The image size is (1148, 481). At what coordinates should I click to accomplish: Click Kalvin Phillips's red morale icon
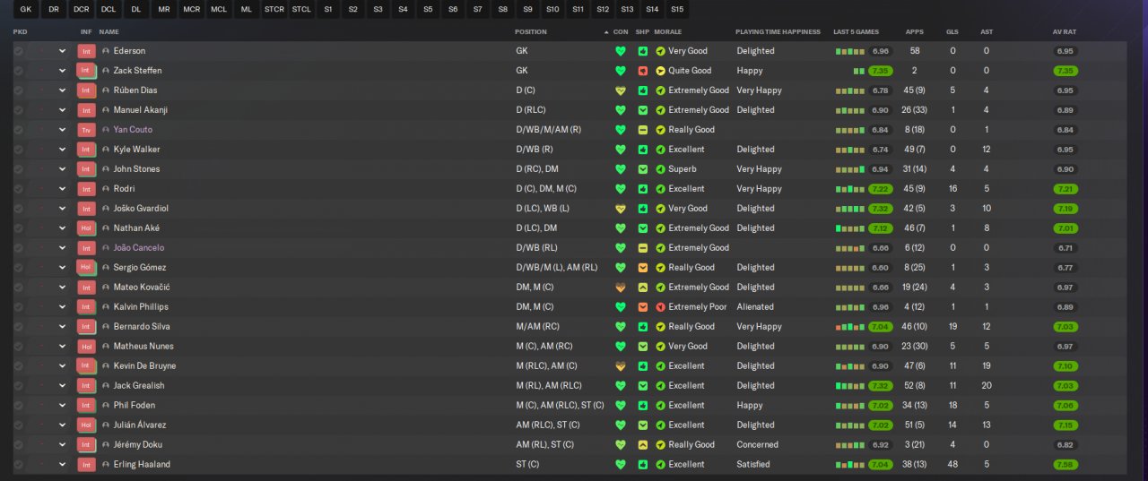click(661, 307)
